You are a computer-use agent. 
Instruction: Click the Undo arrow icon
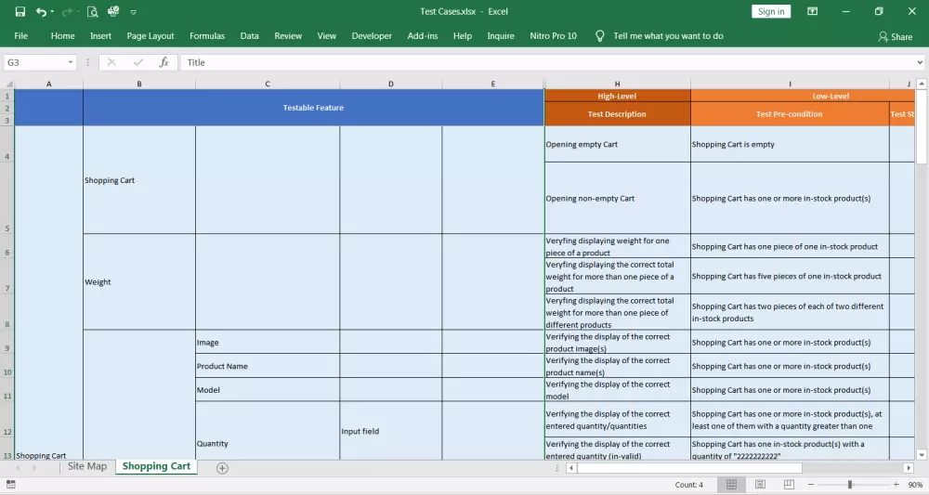click(x=41, y=12)
